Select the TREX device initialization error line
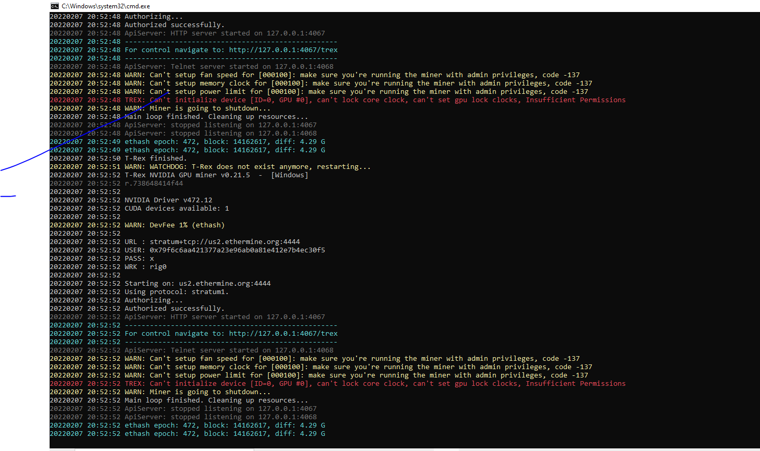The width and height of the screenshot is (760, 451). point(365,100)
